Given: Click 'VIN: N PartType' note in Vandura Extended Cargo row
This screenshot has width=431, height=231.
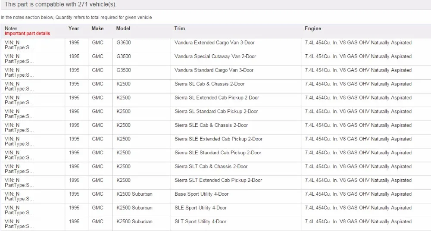Looking at the screenshot, I should point(19,45).
